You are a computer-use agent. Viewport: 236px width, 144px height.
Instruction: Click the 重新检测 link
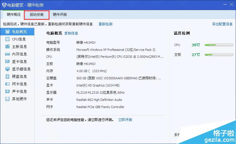coord(105,24)
